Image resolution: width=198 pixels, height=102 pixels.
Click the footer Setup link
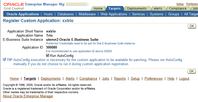coord(135,78)
